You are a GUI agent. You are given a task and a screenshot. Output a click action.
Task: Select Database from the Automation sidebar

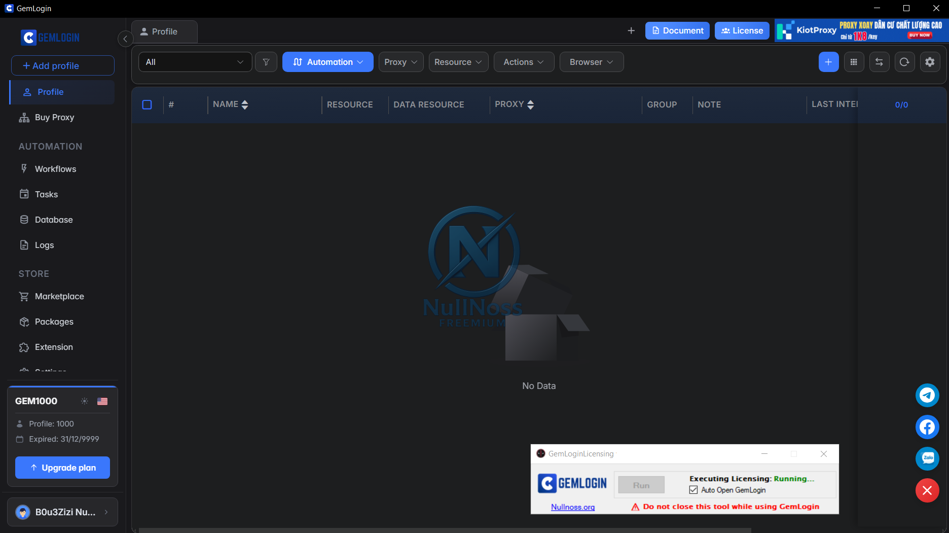tap(53, 220)
